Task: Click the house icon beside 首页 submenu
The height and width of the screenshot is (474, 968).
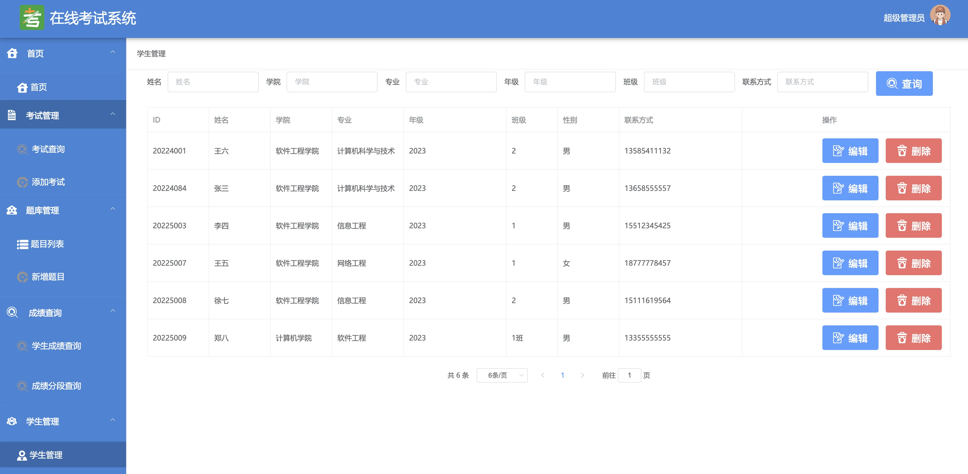Action: pos(22,88)
